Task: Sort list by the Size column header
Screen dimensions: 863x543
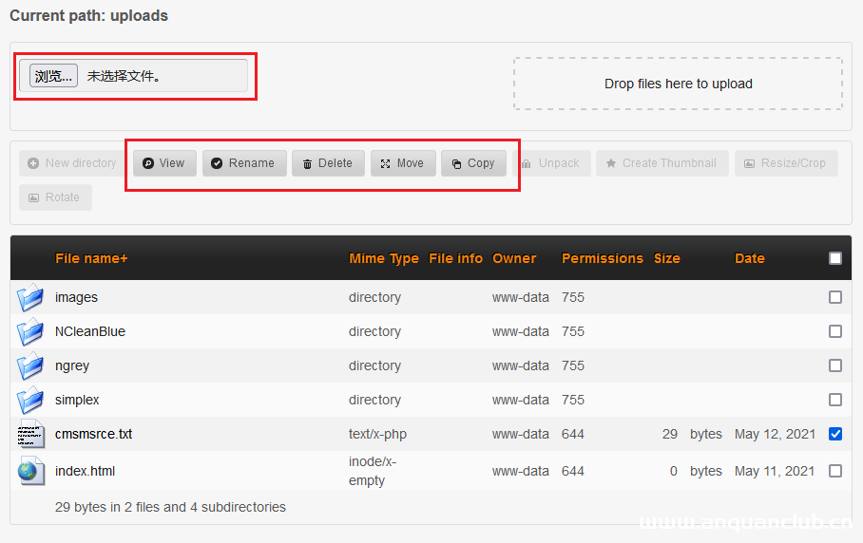Action: coord(666,258)
